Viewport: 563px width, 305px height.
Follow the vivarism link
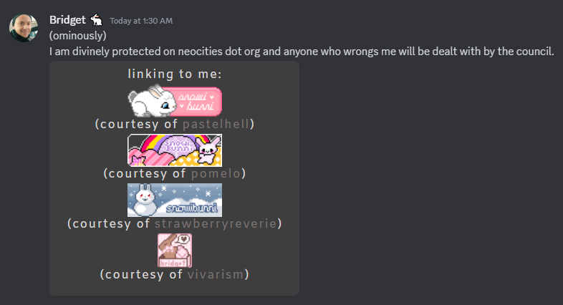(216, 274)
